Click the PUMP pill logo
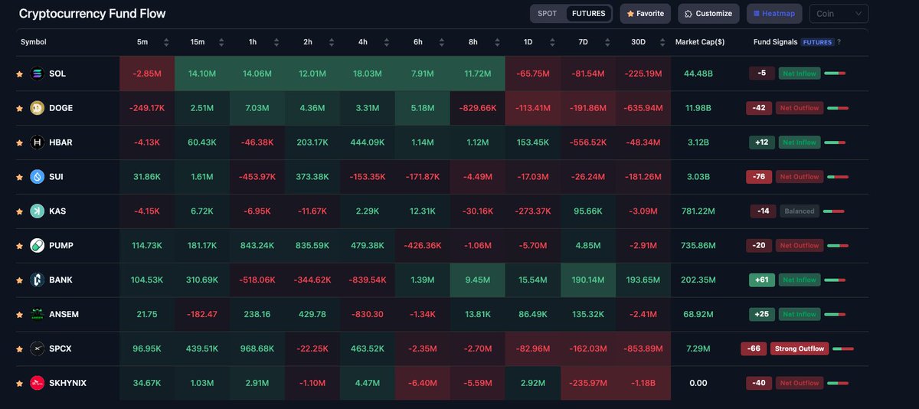919x409 pixels. [37, 246]
